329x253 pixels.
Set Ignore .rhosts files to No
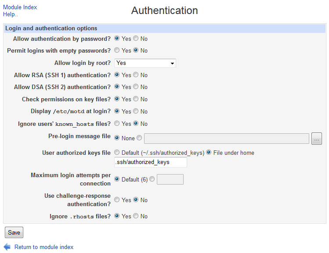click(x=136, y=216)
